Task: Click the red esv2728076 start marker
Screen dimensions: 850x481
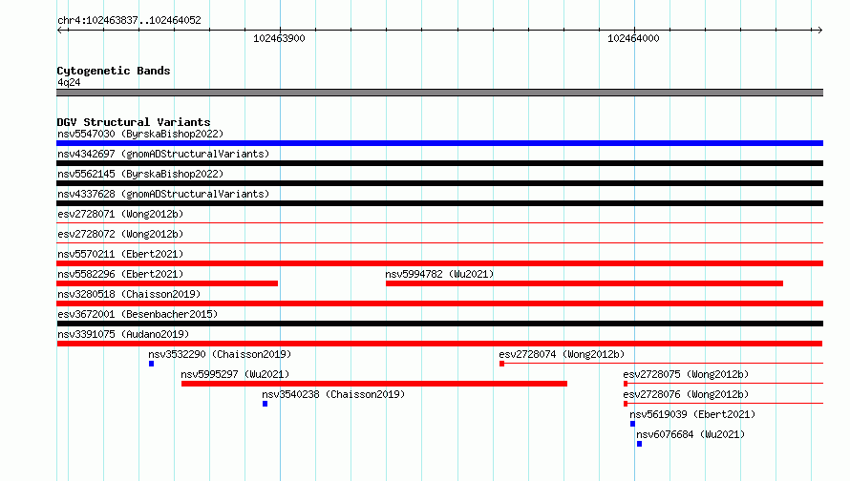Action: tap(626, 404)
